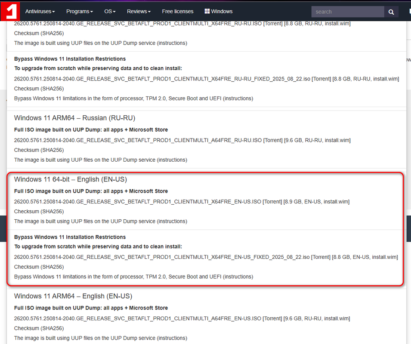Download X64FRE_EN-US_FIXED_2025_08_22.iso link
The image size is (411, 344).
[x=162, y=257]
